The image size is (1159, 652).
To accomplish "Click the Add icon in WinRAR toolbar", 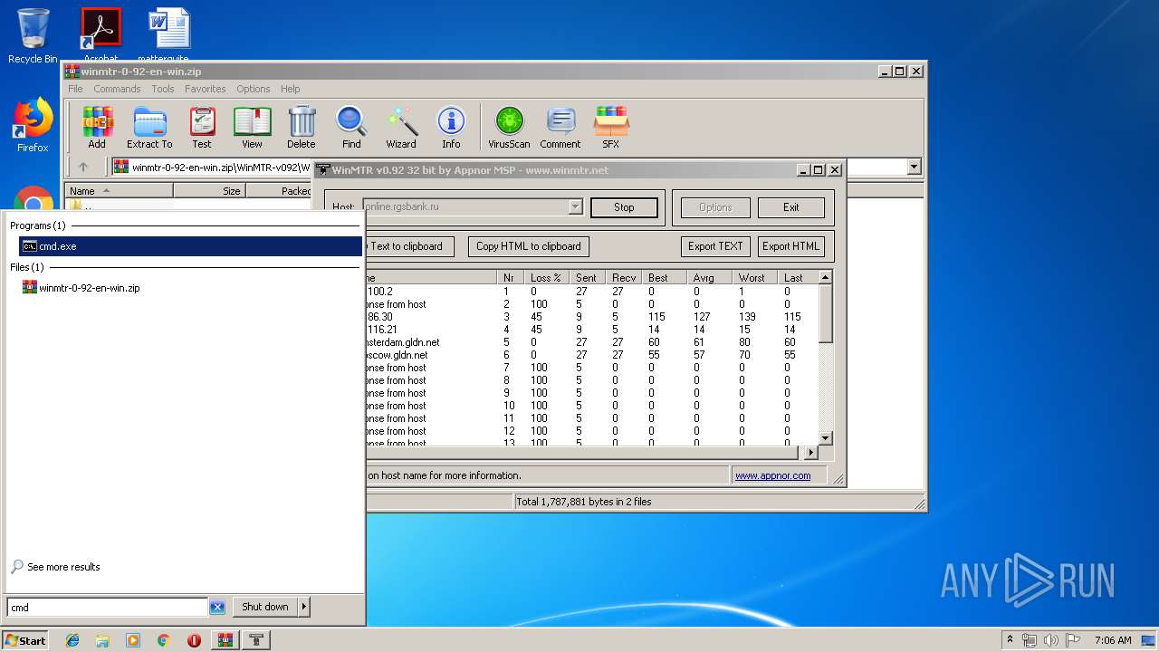I will pos(97,128).
